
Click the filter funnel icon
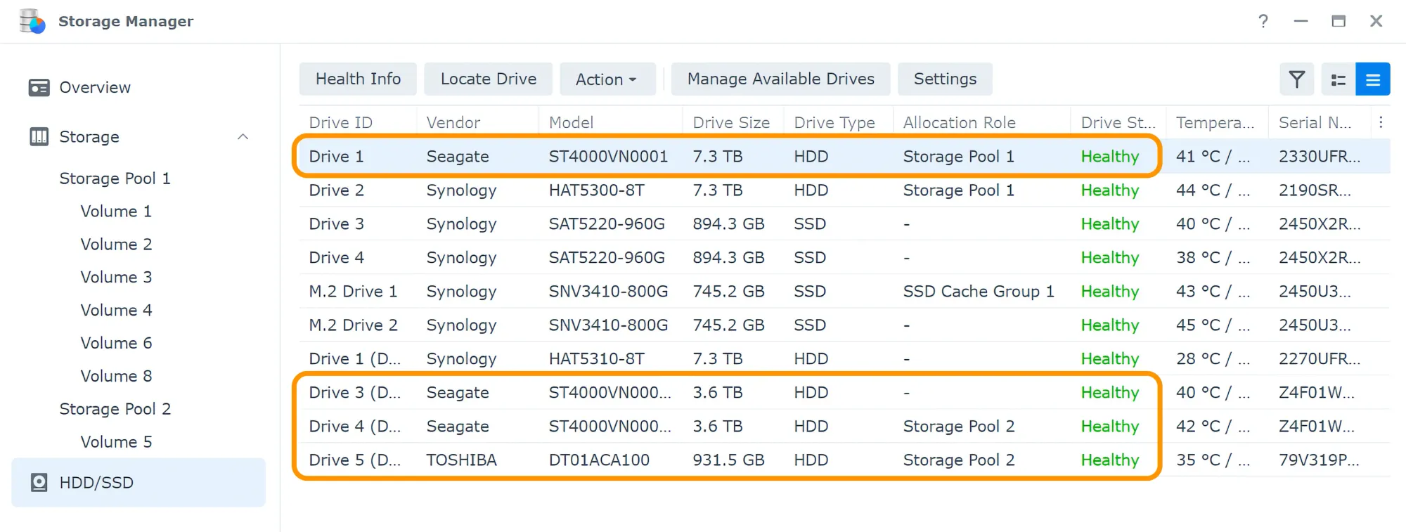(1296, 79)
